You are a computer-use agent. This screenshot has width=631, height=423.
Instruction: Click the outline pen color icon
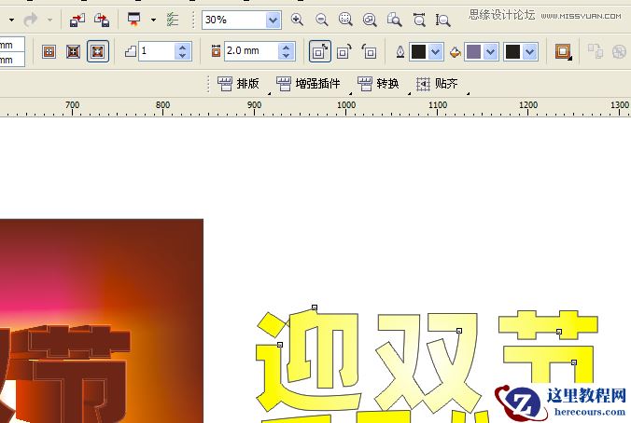(400, 51)
